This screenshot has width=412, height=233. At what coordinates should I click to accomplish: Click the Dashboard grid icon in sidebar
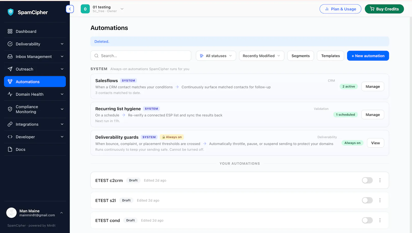10,31
